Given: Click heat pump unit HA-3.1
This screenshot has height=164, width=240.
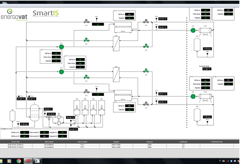Looking at the screenshot, I should pos(123,96).
